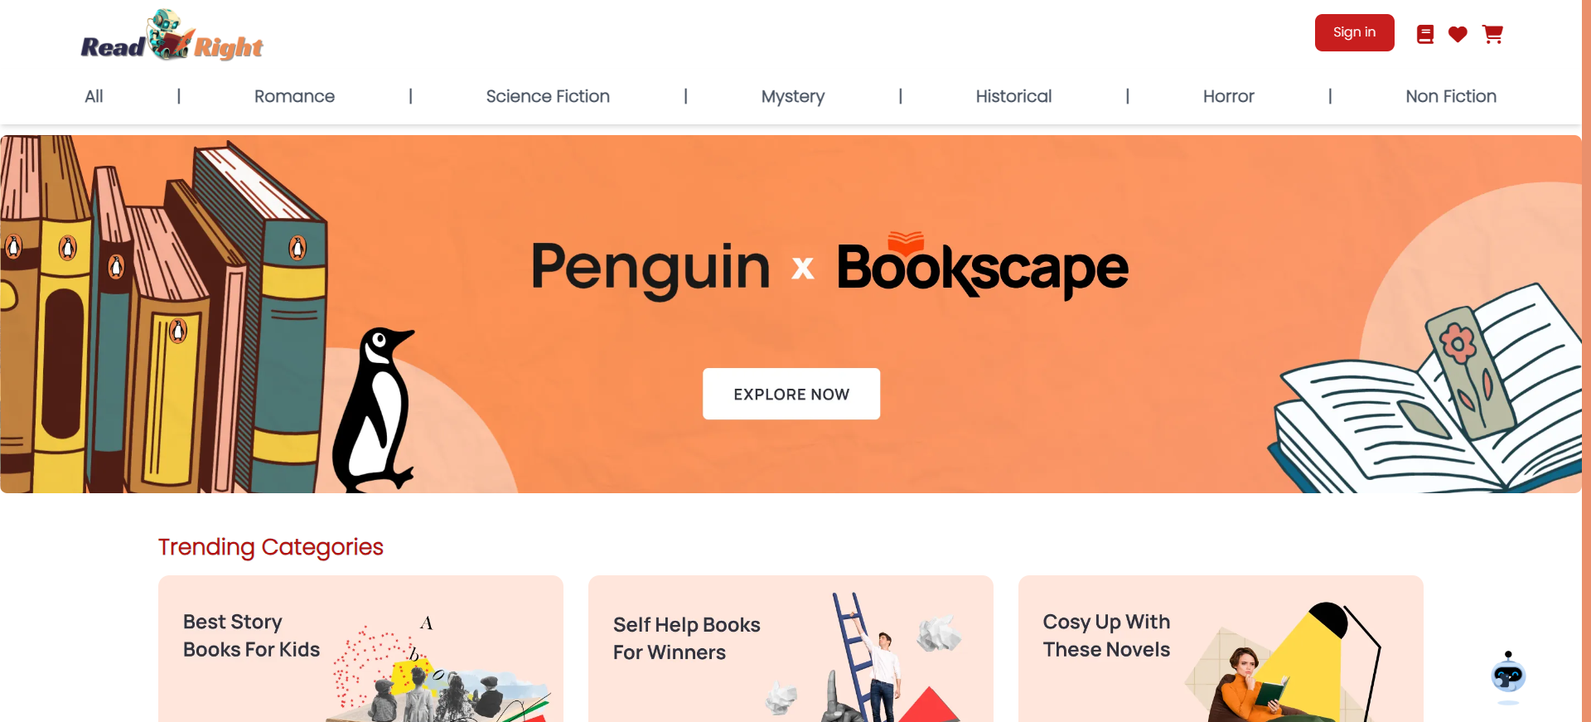Click the EXPLORE NOW button
Viewport: 1591px width, 722px height.
[791, 394]
